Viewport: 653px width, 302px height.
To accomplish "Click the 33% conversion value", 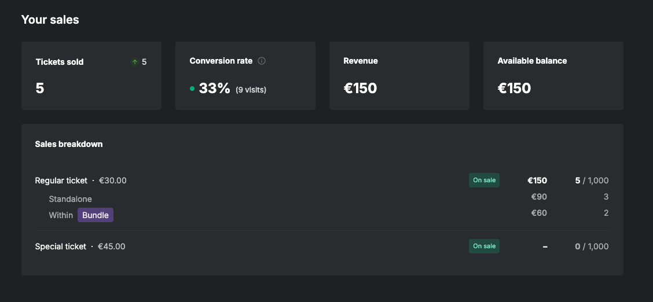I will 214,88.
